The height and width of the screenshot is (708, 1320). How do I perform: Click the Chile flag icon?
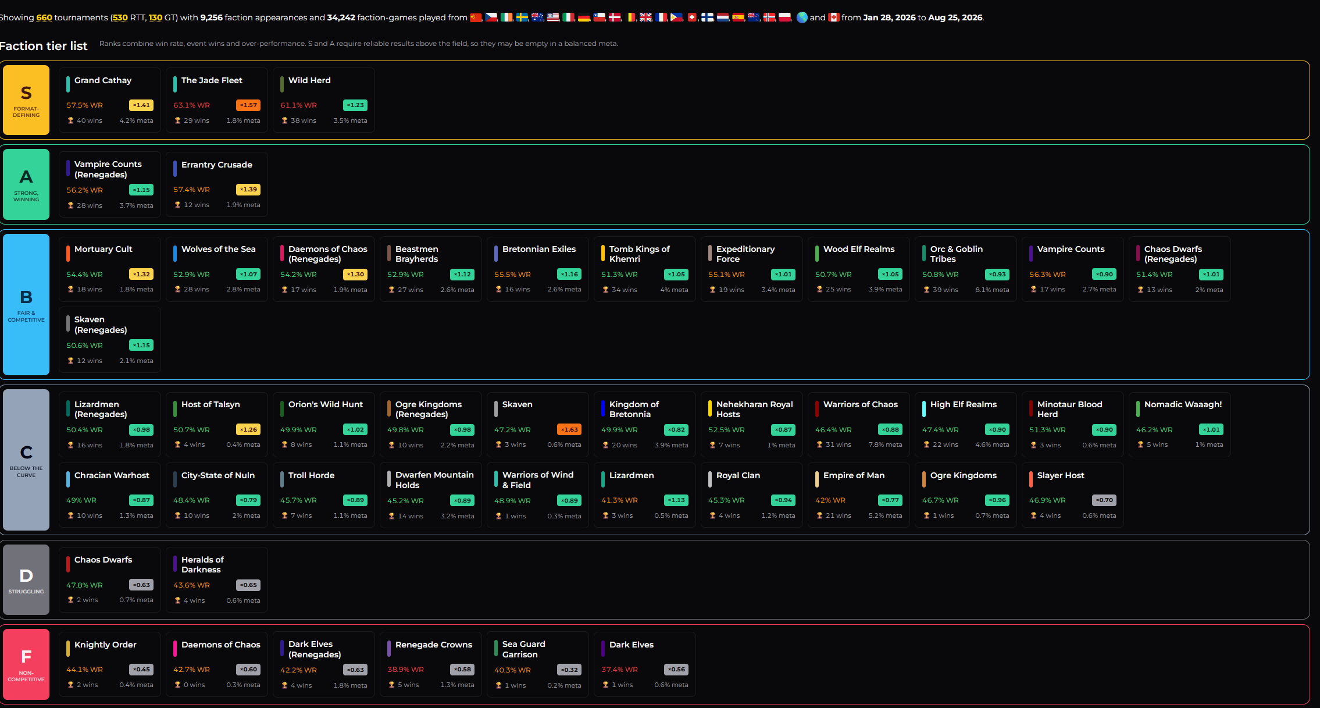coord(599,17)
